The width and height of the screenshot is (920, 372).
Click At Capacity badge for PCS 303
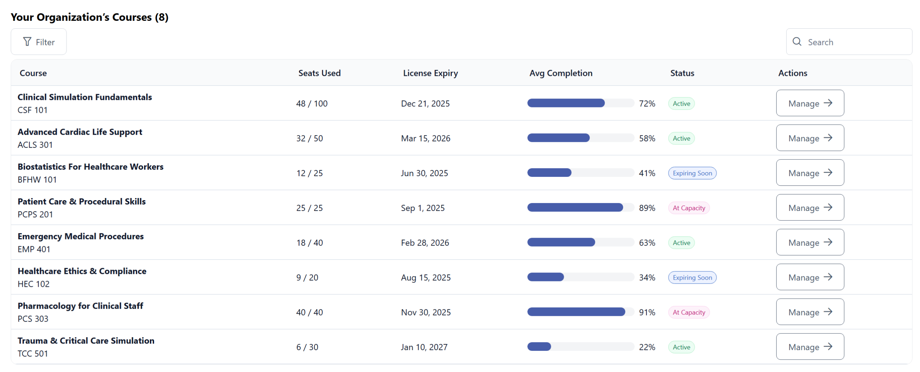coord(689,313)
